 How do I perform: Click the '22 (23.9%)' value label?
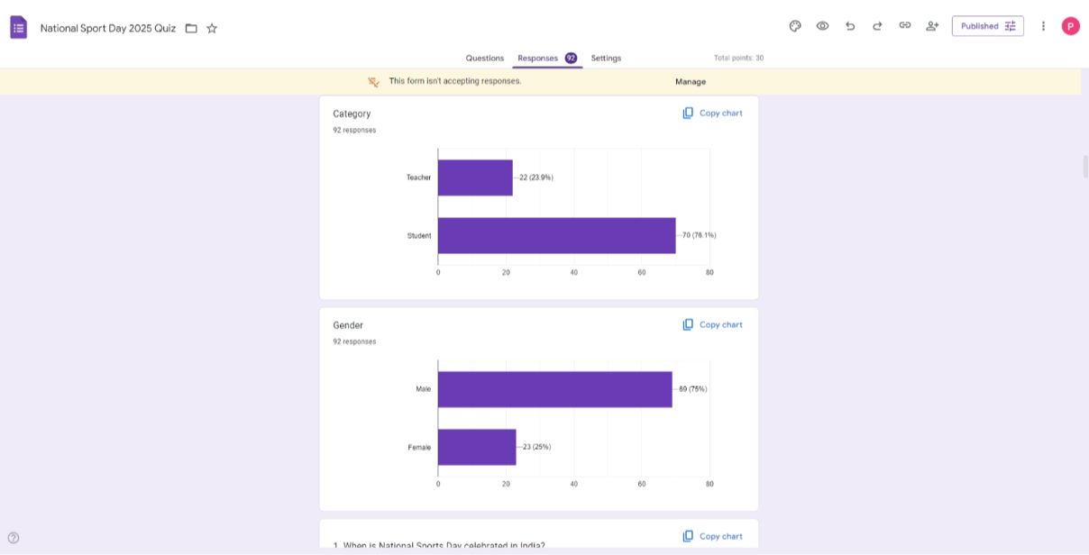(x=536, y=177)
